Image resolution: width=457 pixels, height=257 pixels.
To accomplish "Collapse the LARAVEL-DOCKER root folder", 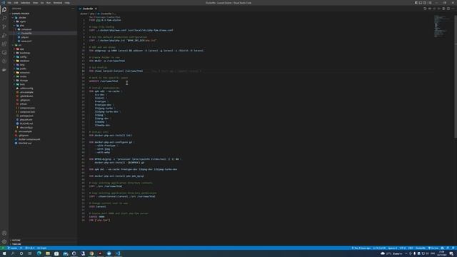I will [19, 14].
